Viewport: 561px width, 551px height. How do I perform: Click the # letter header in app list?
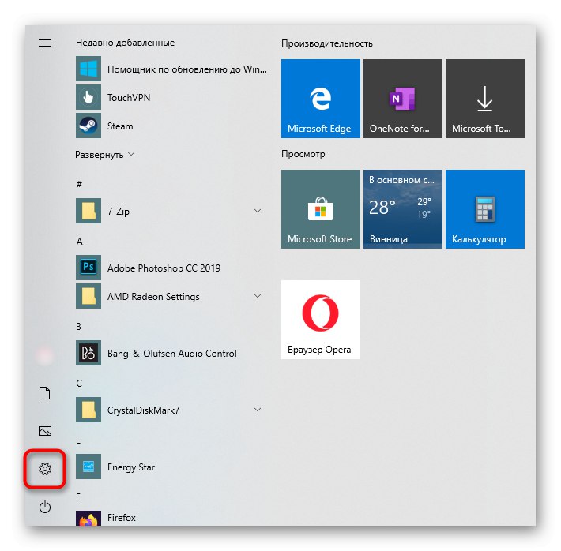pyautogui.click(x=79, y=184)
